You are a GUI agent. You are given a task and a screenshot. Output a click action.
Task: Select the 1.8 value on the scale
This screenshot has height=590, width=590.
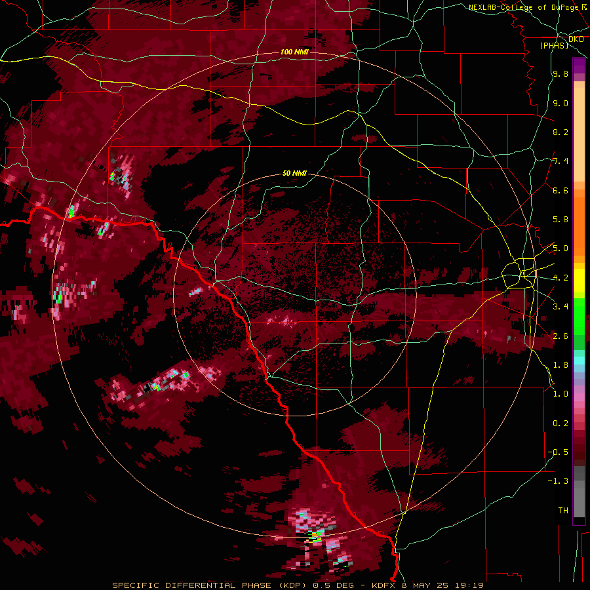pos(560,365)
